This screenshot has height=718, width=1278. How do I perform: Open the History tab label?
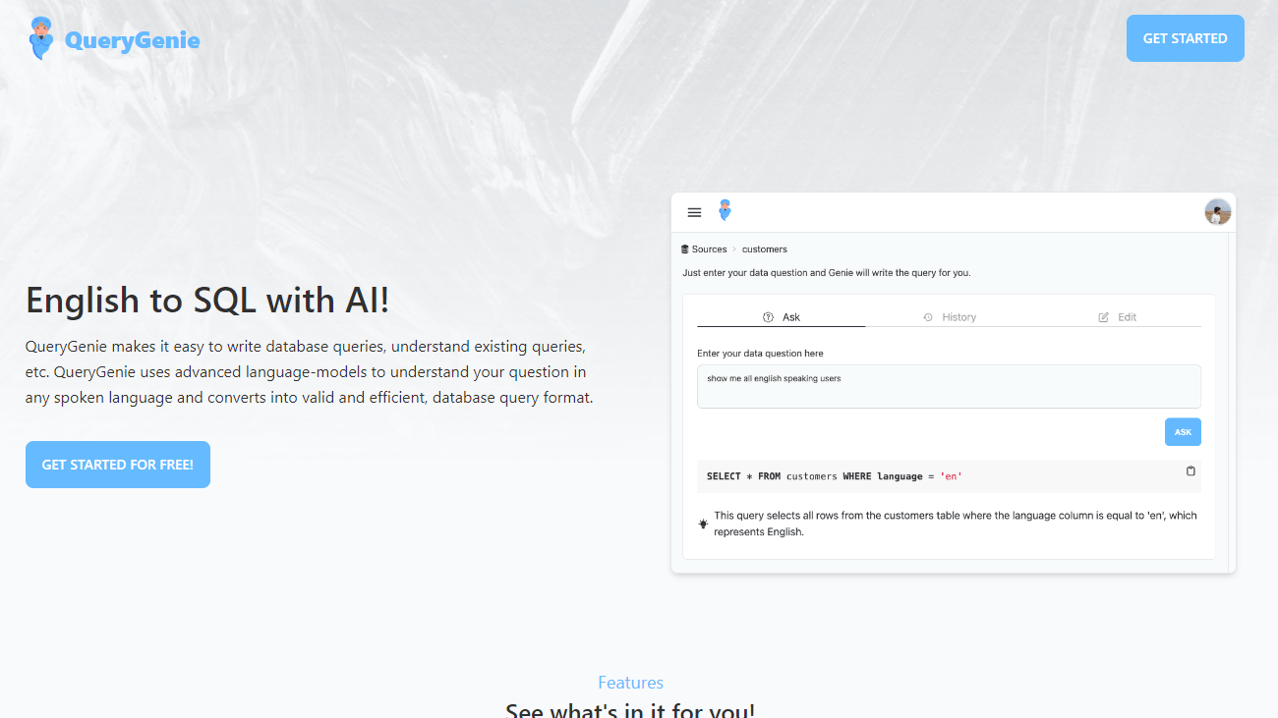coord(958,317)
